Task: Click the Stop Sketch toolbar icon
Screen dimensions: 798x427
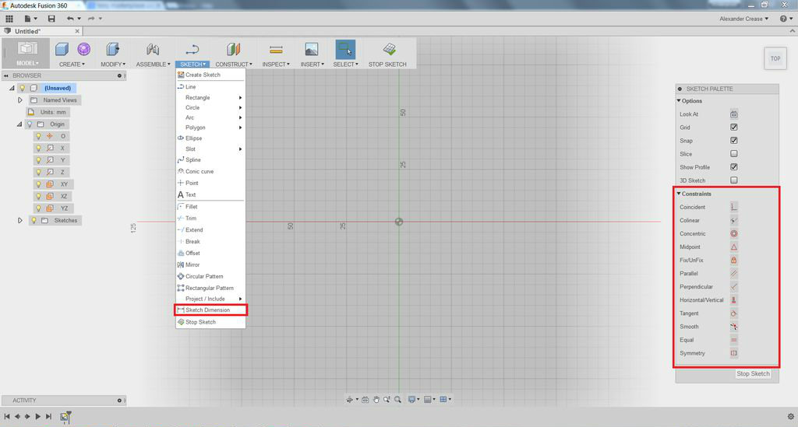Action: pos(390,49)
